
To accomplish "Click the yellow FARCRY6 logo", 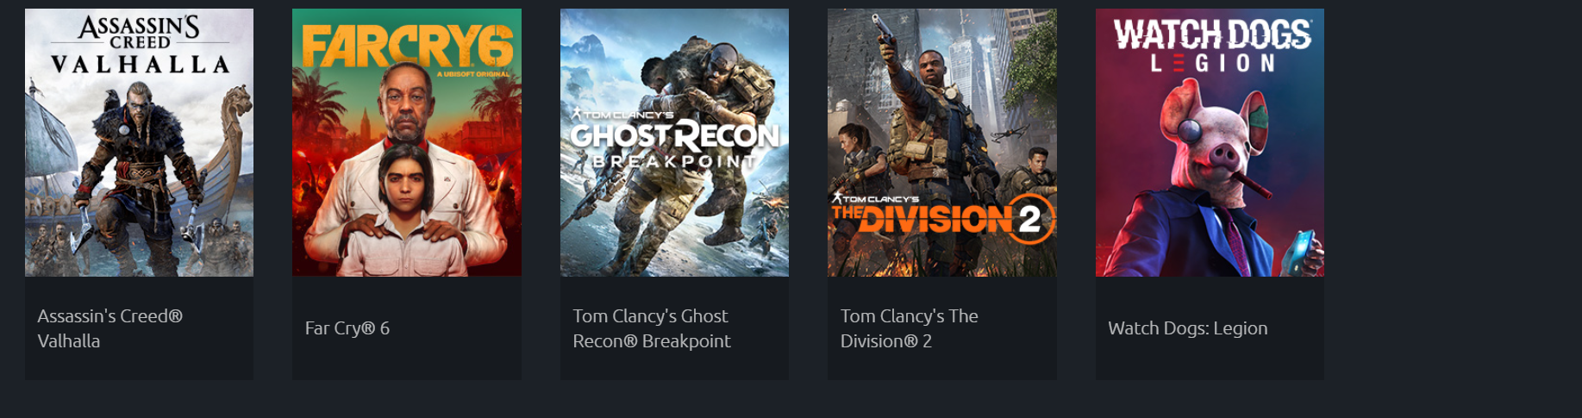I will [x=408, y=47].
